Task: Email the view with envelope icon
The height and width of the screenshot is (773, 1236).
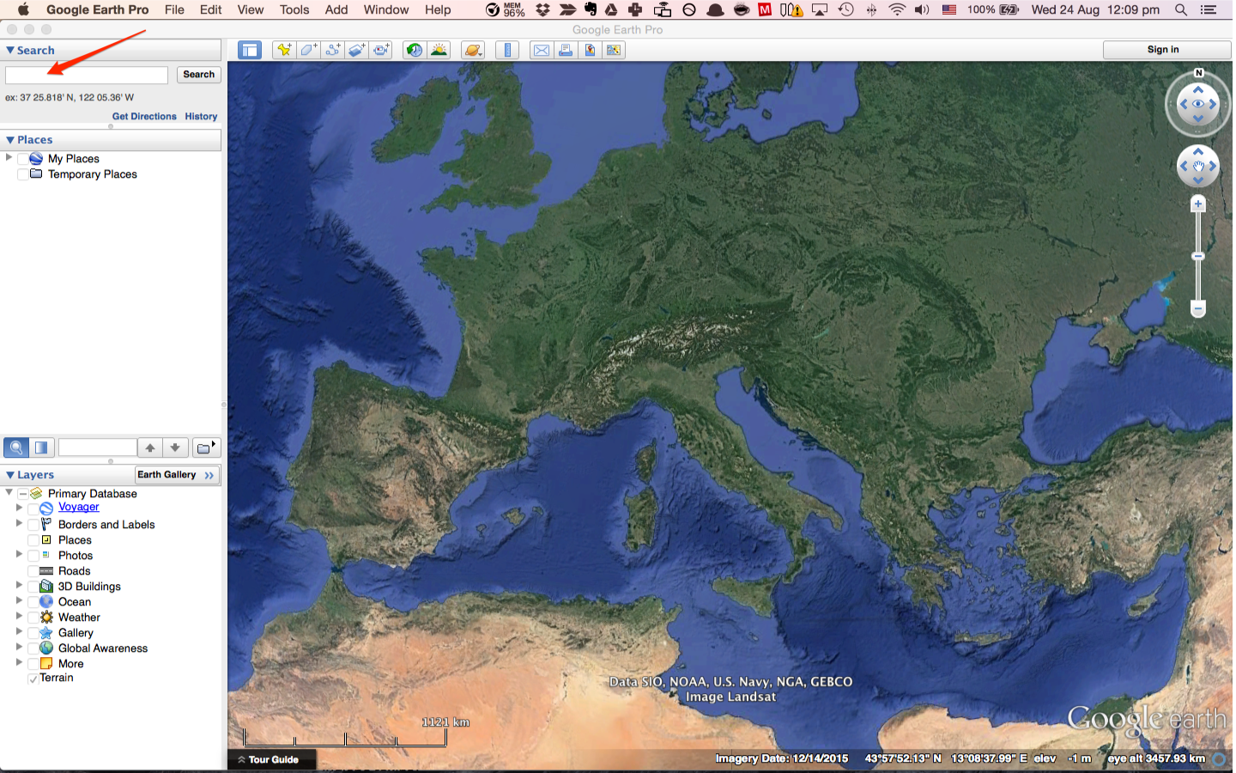Action: point(542,50)
